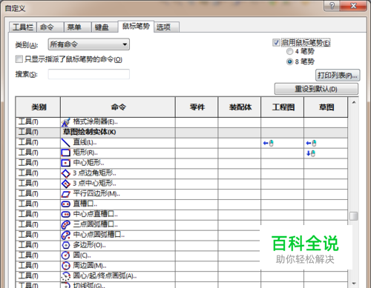The height and width of the screenshot is (288, 371).
Task: Close the 自定义 dialog window
Action: point(353,5)
